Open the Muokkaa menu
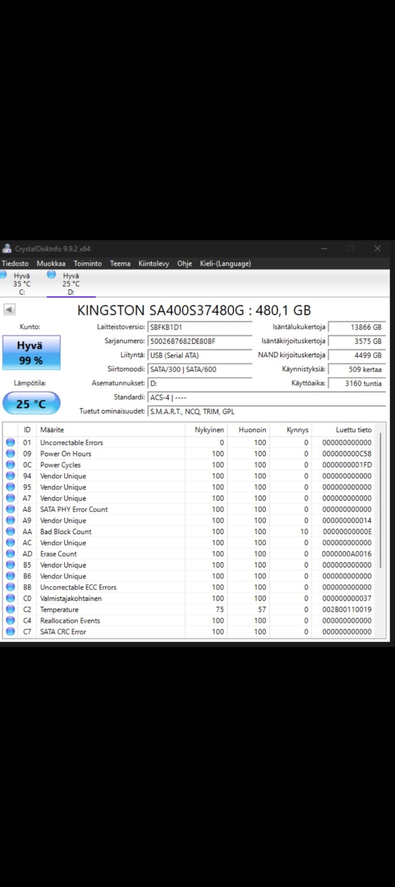Image resolution: width=395 pixels, height=887 pixels. tap(51, 263)
